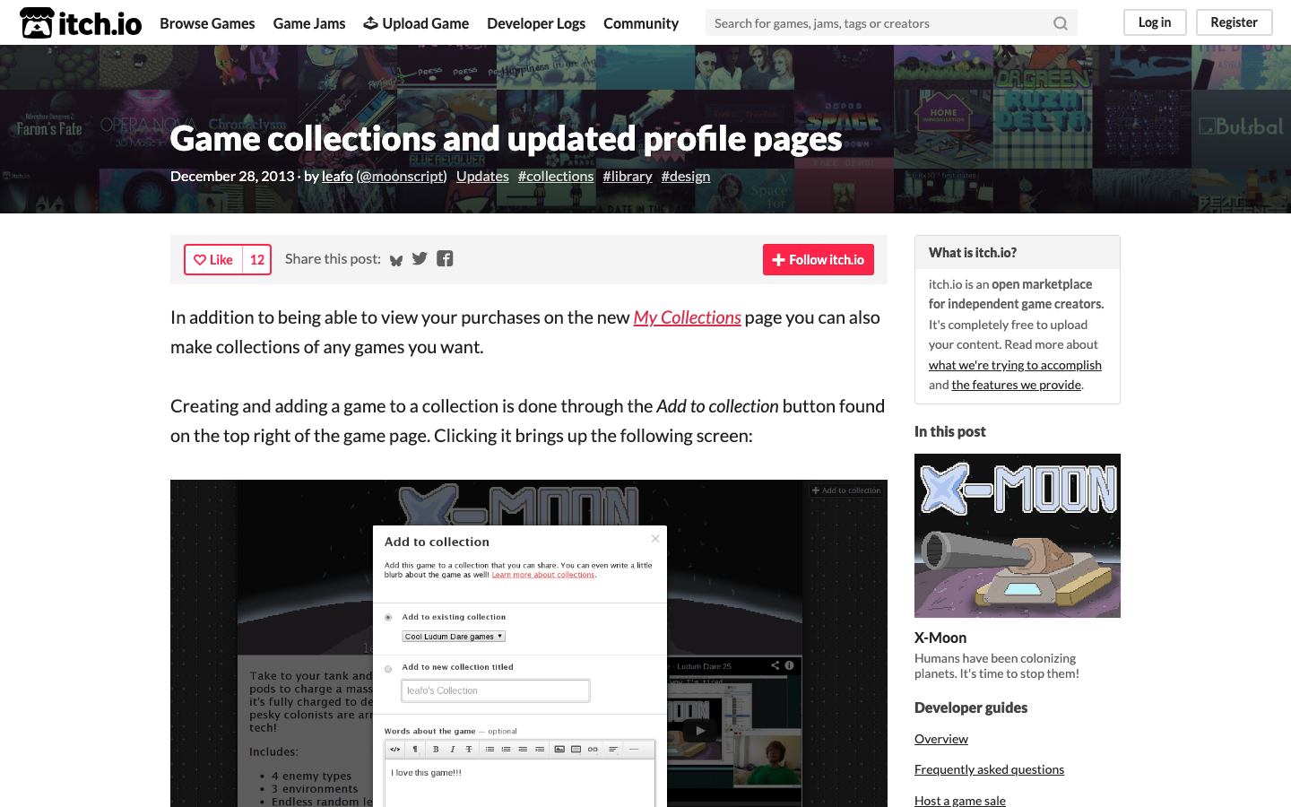Open the #library tag
The image size is (1291, 807).
[x=628, y=177]
